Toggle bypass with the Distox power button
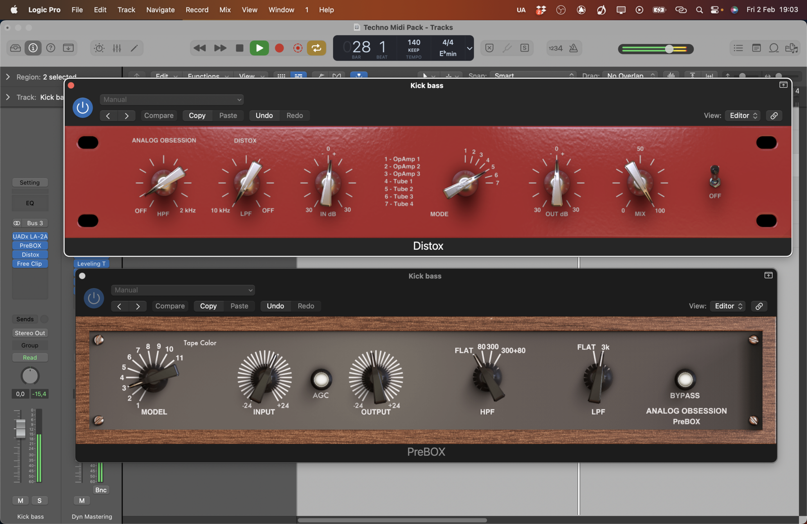Viewport: 807px width, 524px height. pyautogui.click(x=82, y=107)
